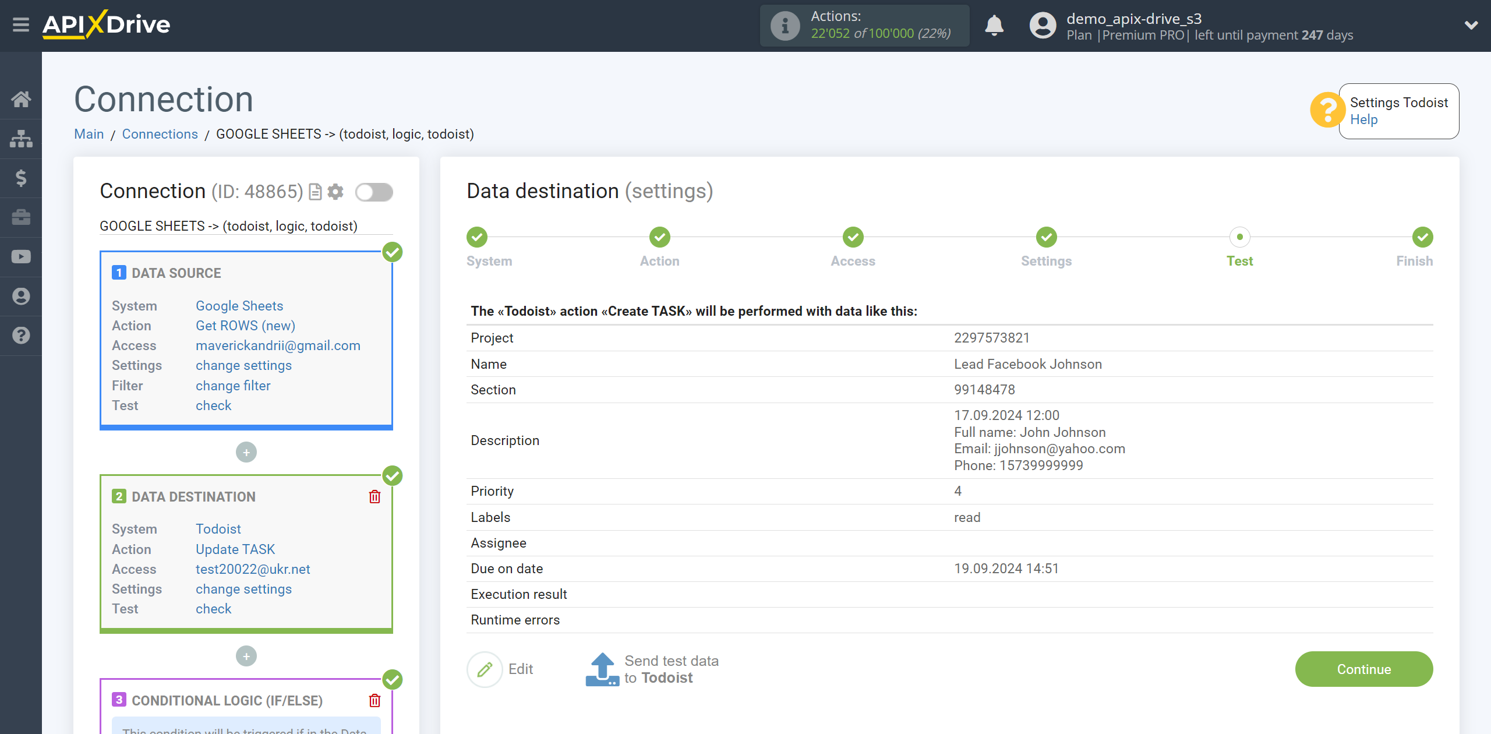Image resolution: width=1491 pixels, height=734 pixels.
Task: Open Google Sheets system link
Action: (239, 306)
